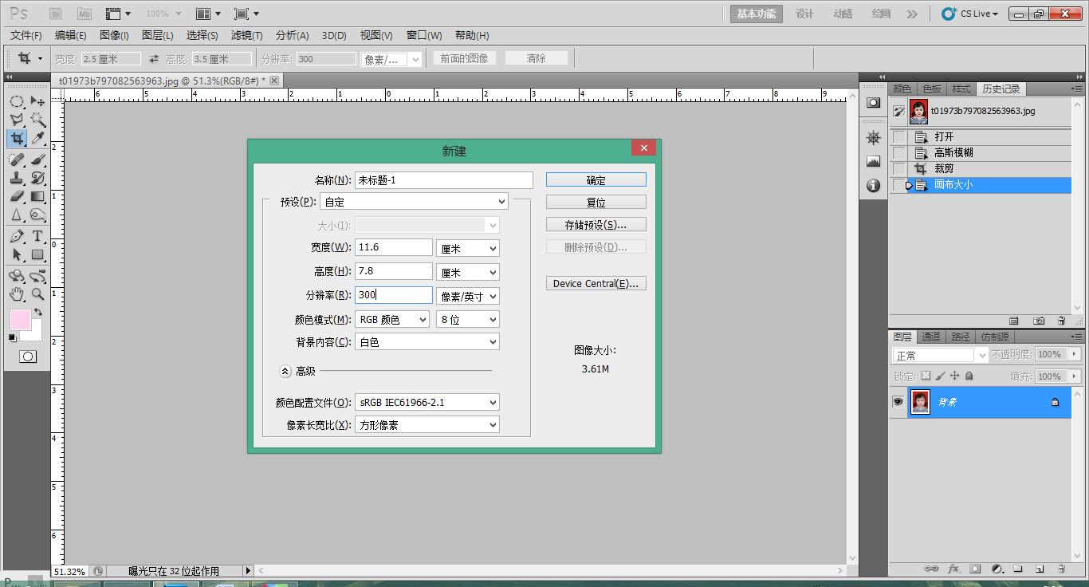The height and width of the screenshot is (587, 1089).
Task: Select the Eyedropper tool
Action: click(37, 139)
